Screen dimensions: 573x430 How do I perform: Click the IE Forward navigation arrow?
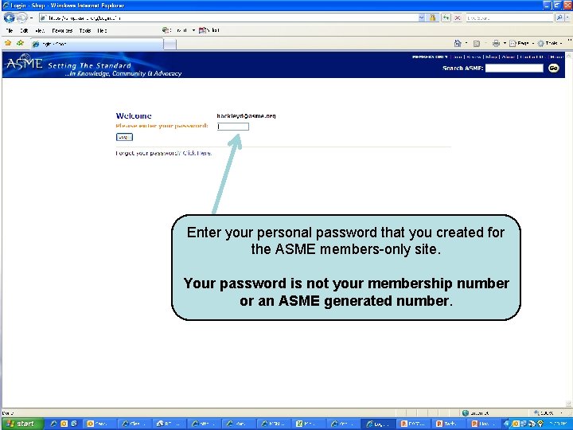point(22,18)
